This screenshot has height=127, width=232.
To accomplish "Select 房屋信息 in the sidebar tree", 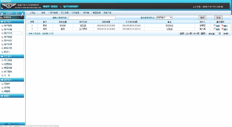I will [8, 64].
